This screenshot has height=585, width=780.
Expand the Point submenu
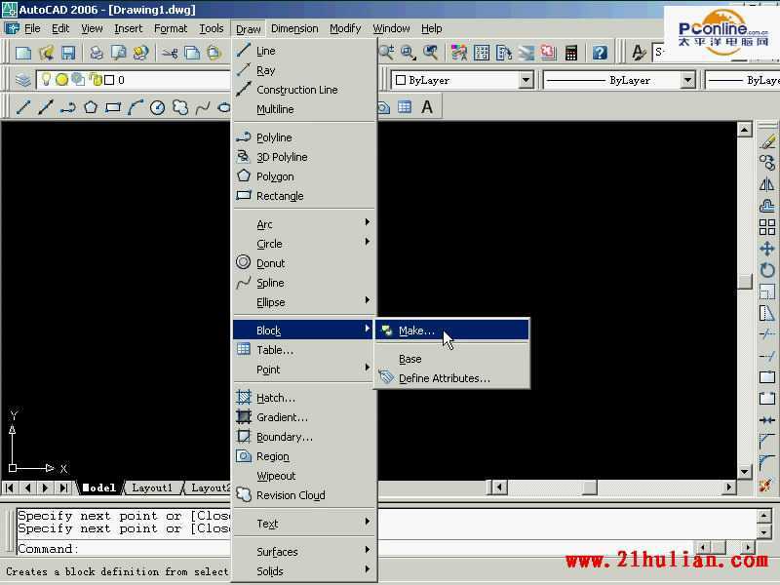[304, 370]
